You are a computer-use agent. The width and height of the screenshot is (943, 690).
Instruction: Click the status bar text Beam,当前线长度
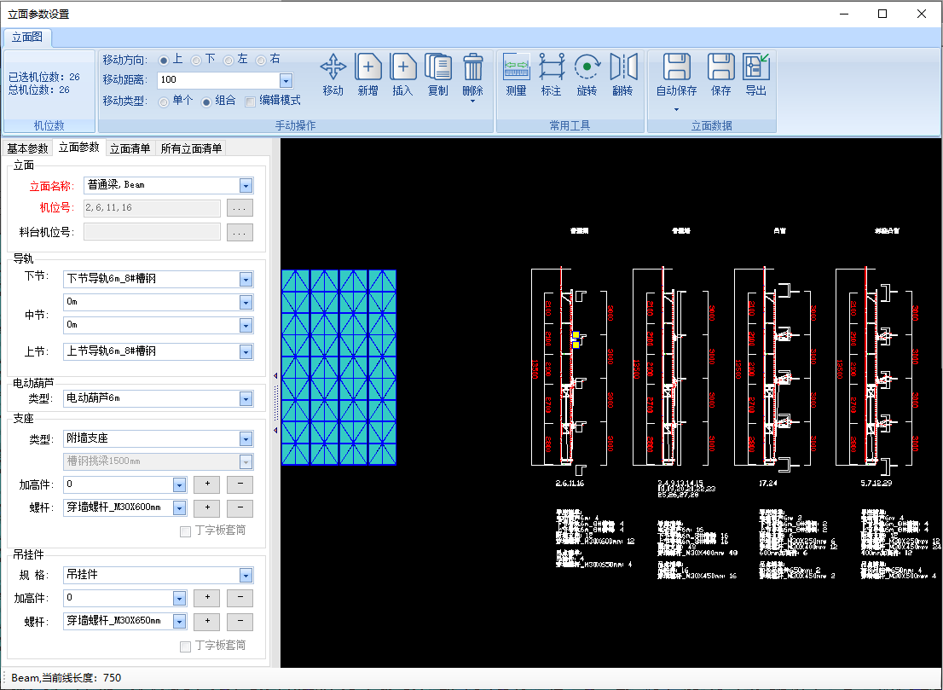click(67, 678)
